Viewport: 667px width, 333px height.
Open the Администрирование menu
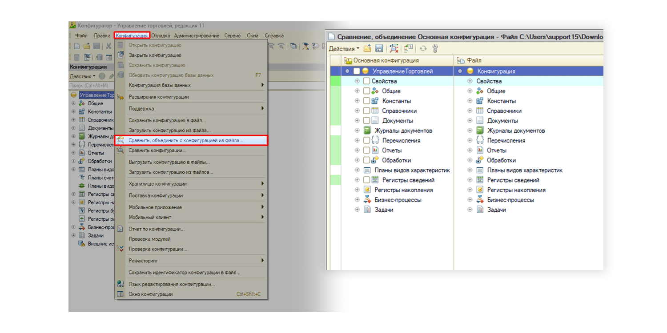[x=197, y=36]
